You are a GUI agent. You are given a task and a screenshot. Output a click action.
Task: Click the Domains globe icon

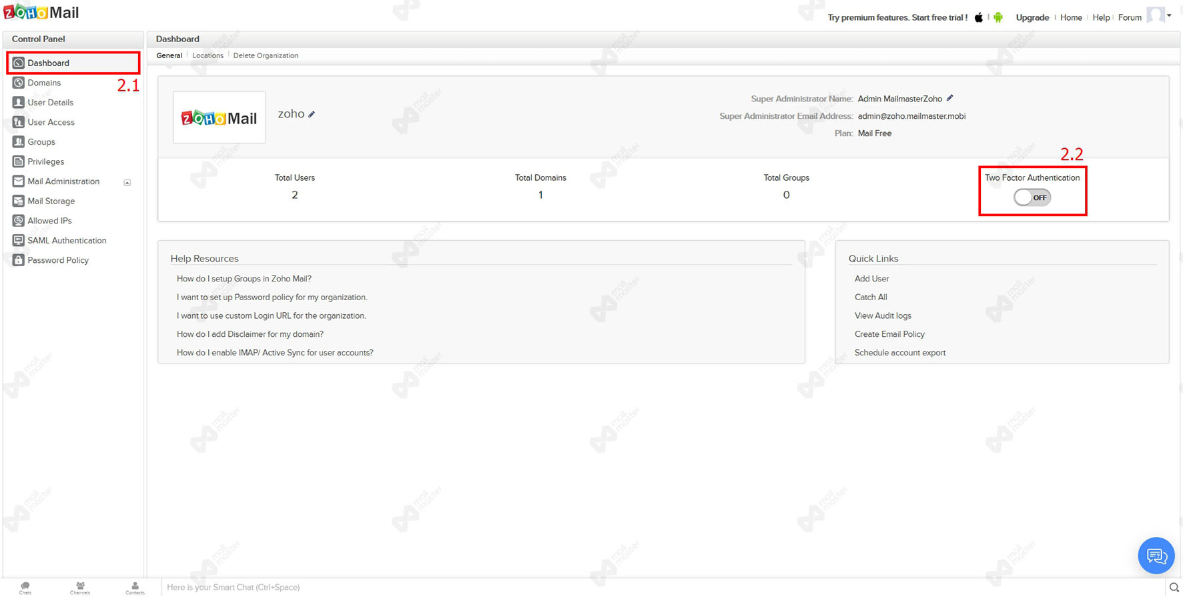pos(19,83)
